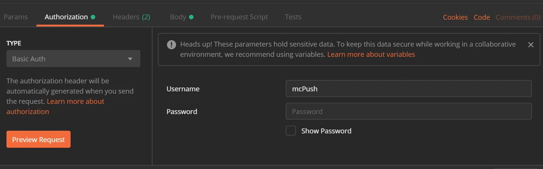Click the green dot beside Body
Viewport: 543px width, 169px height.
pyautogui.click(x=191, y=17)
